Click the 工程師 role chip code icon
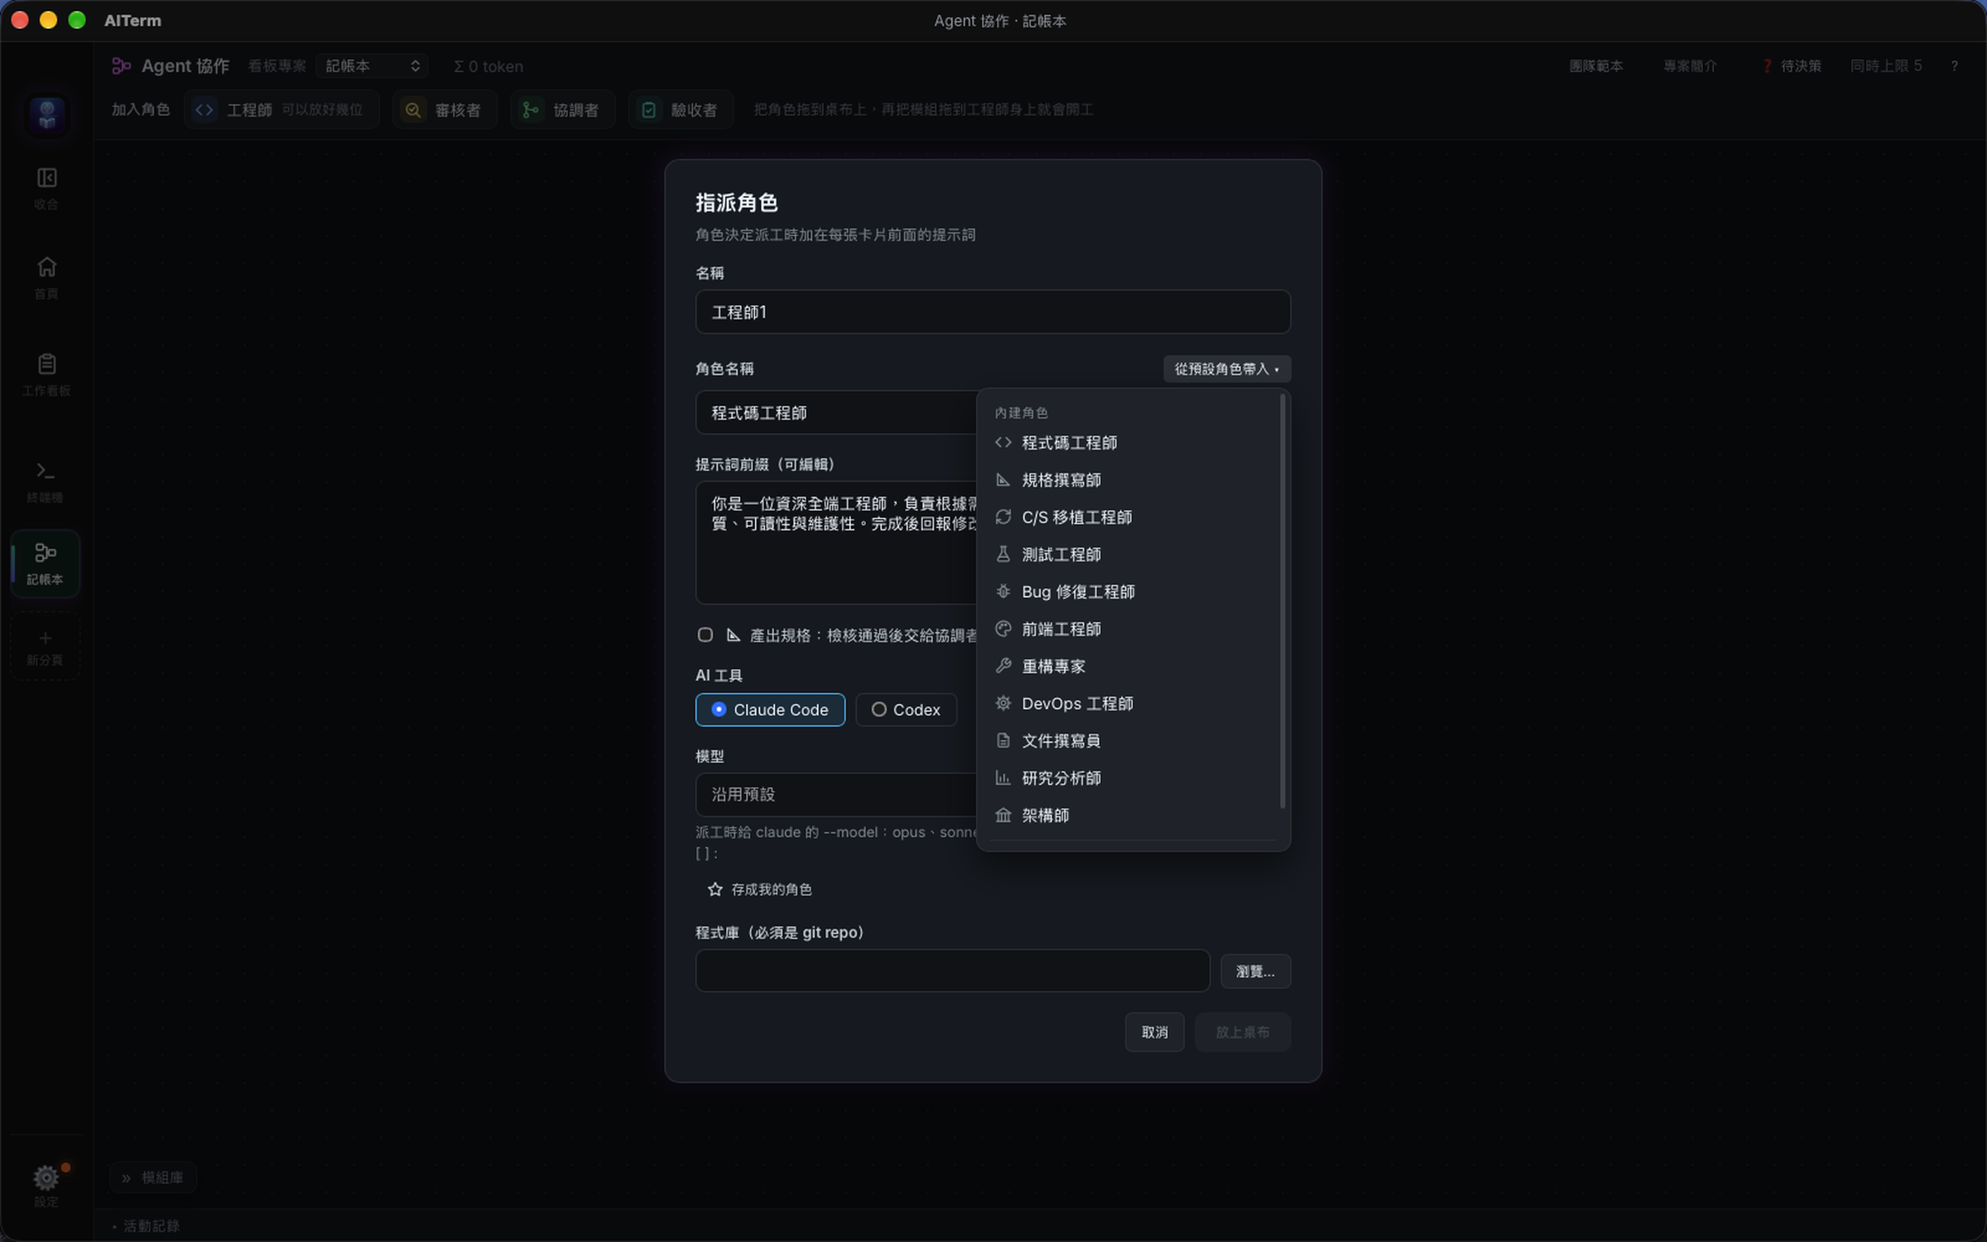The height and width of the screenshot is (1242, 1987). [204, 109]
